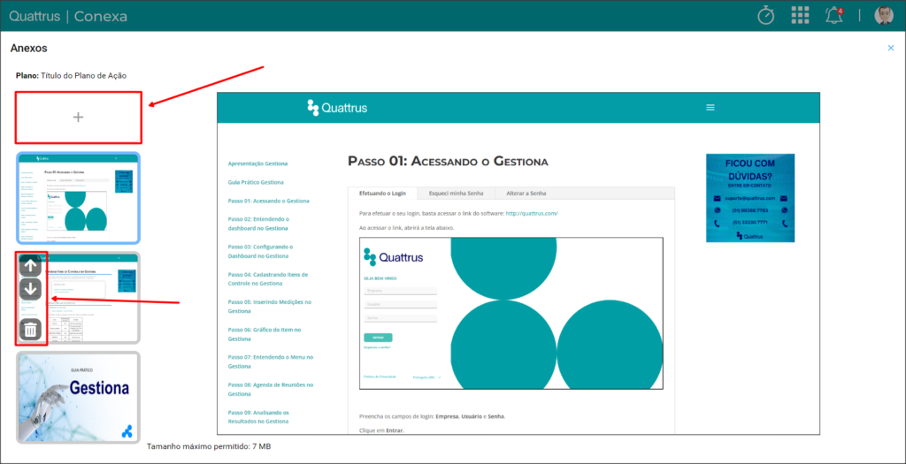Delete attachment with trash icon
This screenshot has width=906, height=464.
coord(31,330)
